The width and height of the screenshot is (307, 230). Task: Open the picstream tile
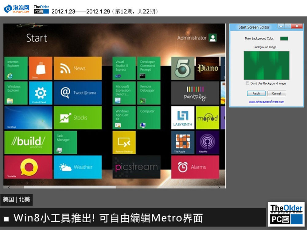(137, 167)
